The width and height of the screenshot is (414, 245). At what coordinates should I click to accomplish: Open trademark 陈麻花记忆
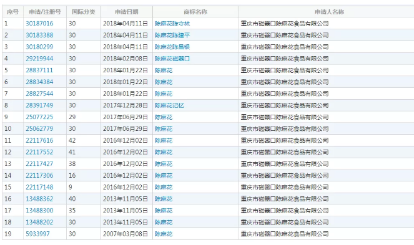click(x=169, y=105)
